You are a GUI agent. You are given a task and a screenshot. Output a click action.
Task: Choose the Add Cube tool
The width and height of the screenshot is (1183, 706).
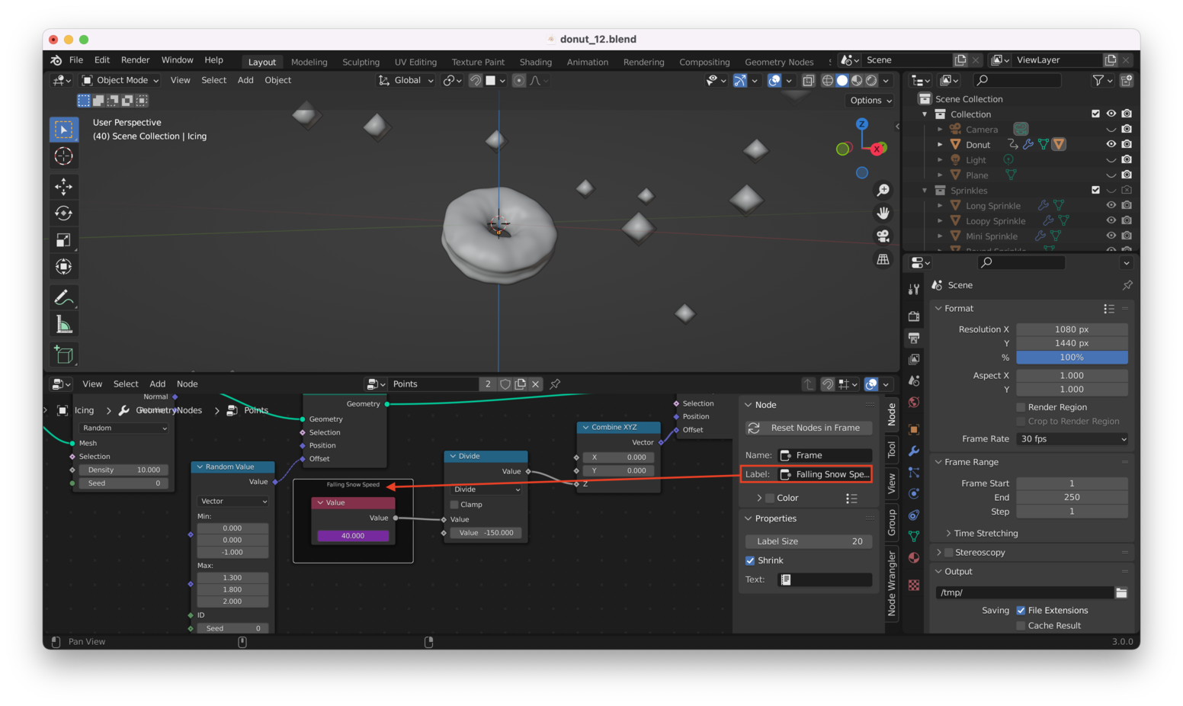(x=64, y=354)
